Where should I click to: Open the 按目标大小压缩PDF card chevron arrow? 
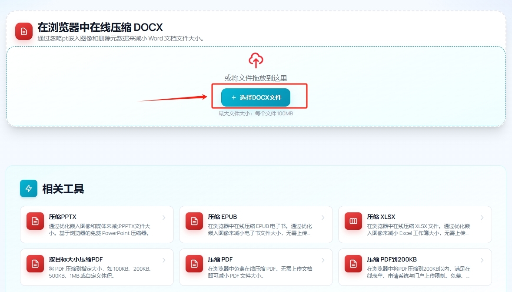coord(164,260)
